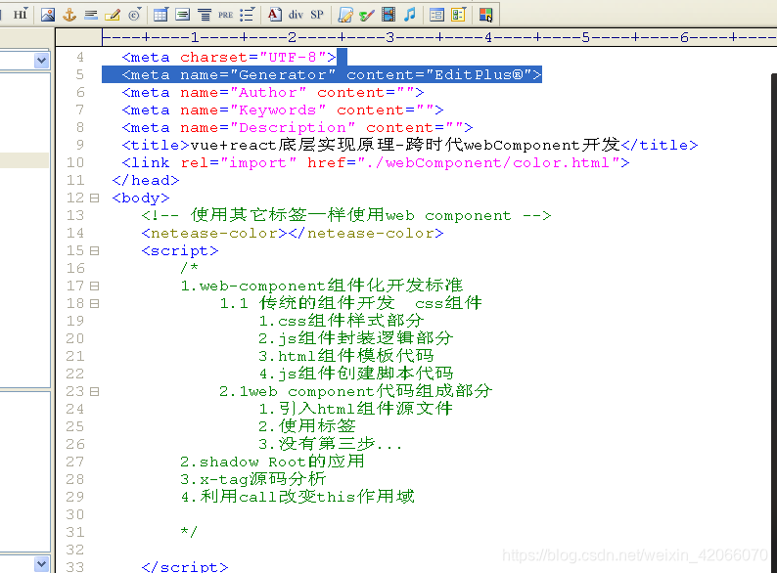Collapse the script fold on line 15
Screen dimensions: 777x573
(94, 250)
